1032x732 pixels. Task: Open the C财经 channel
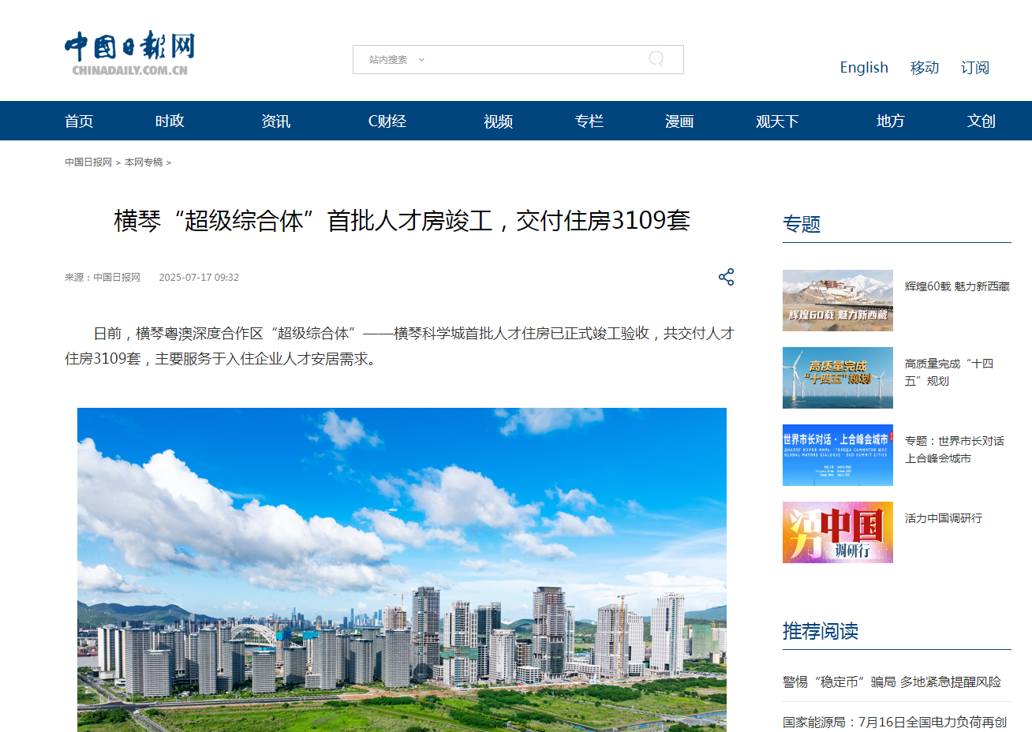coord(387,121)
